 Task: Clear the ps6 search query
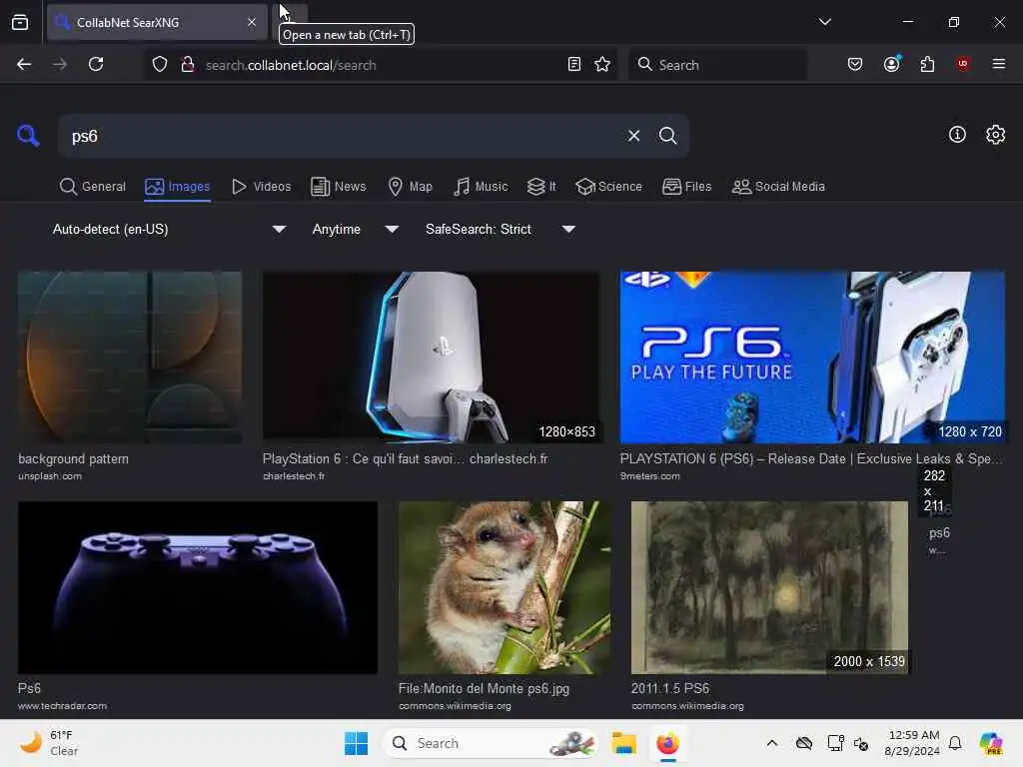[x=633, y=136]
